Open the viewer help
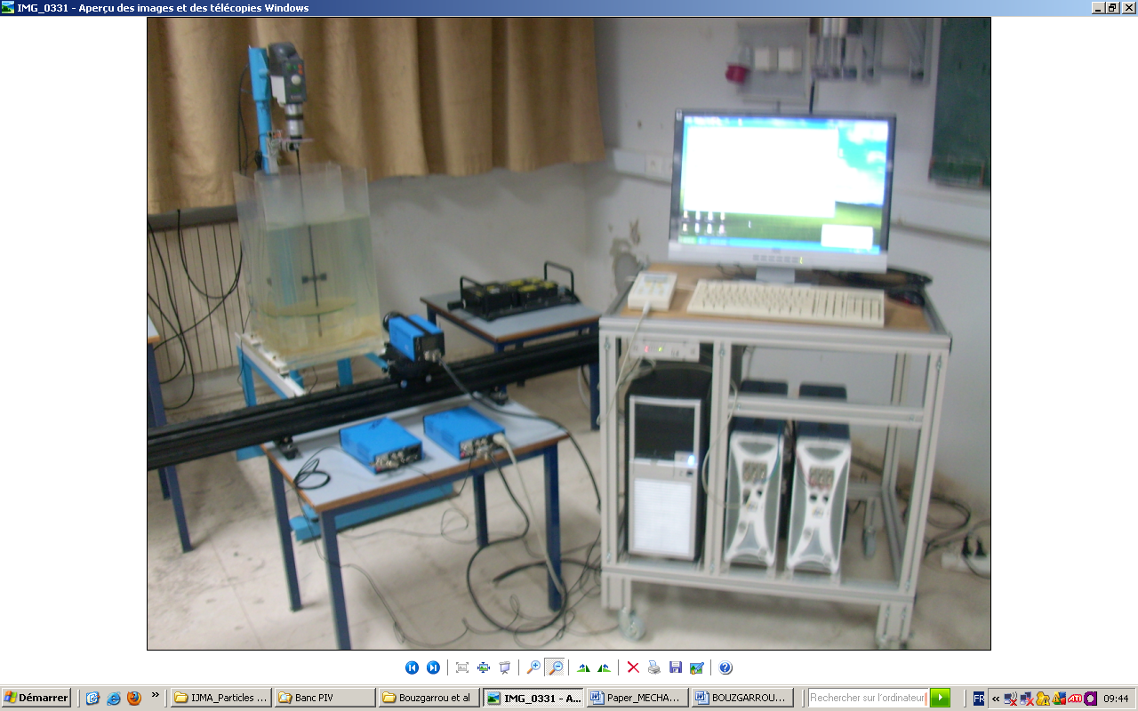 point(725,667)
